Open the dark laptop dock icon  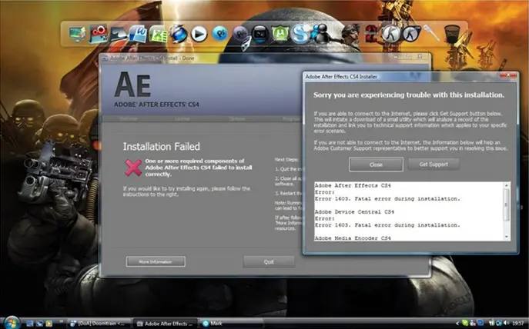click(x=118, y=35)
